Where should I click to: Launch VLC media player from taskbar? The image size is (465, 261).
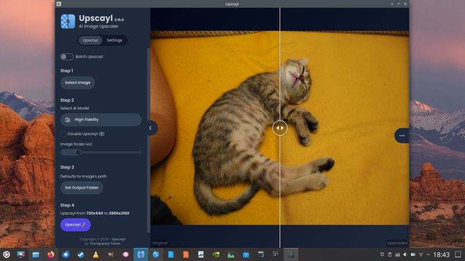96,255
